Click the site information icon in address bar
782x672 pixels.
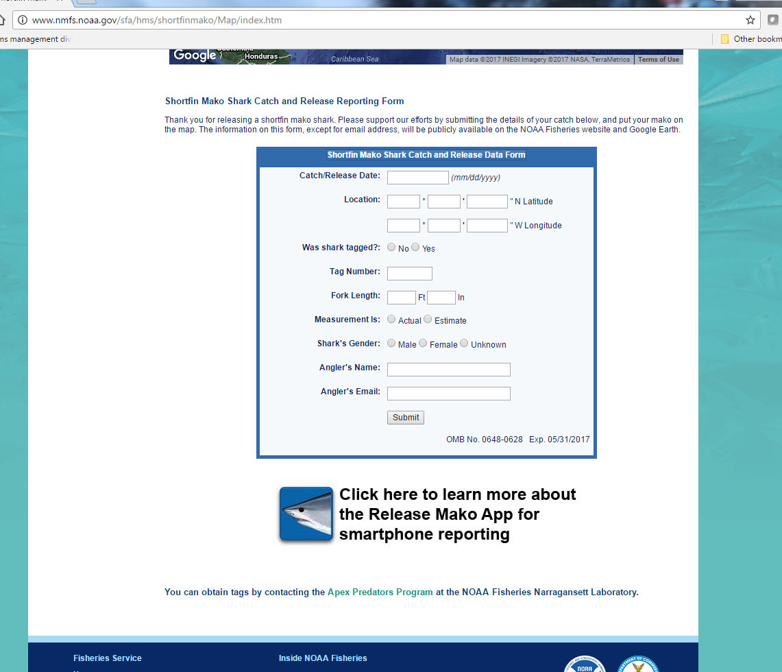(x=23, y=20)
